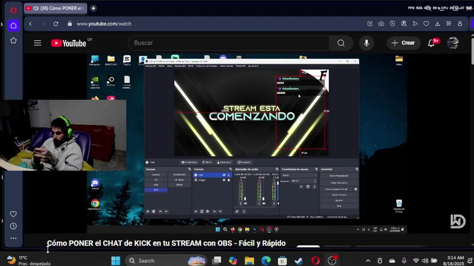Screen dimensions: 474x266
Task: Select the YouTube video browser tab
Action: pyautogui.click(x=56, y=8)
